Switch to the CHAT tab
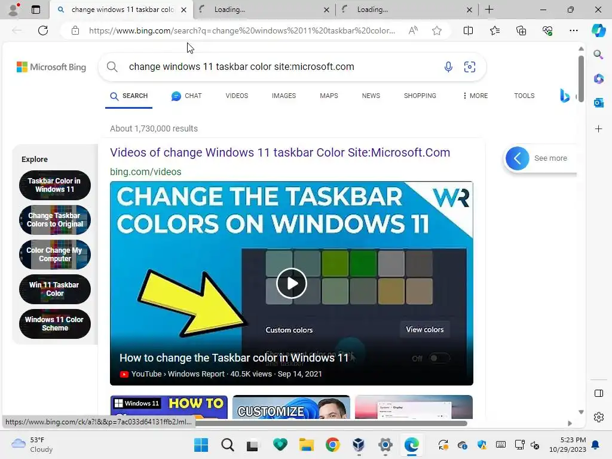Screen dimensions: 612x459 coord(186,96)
